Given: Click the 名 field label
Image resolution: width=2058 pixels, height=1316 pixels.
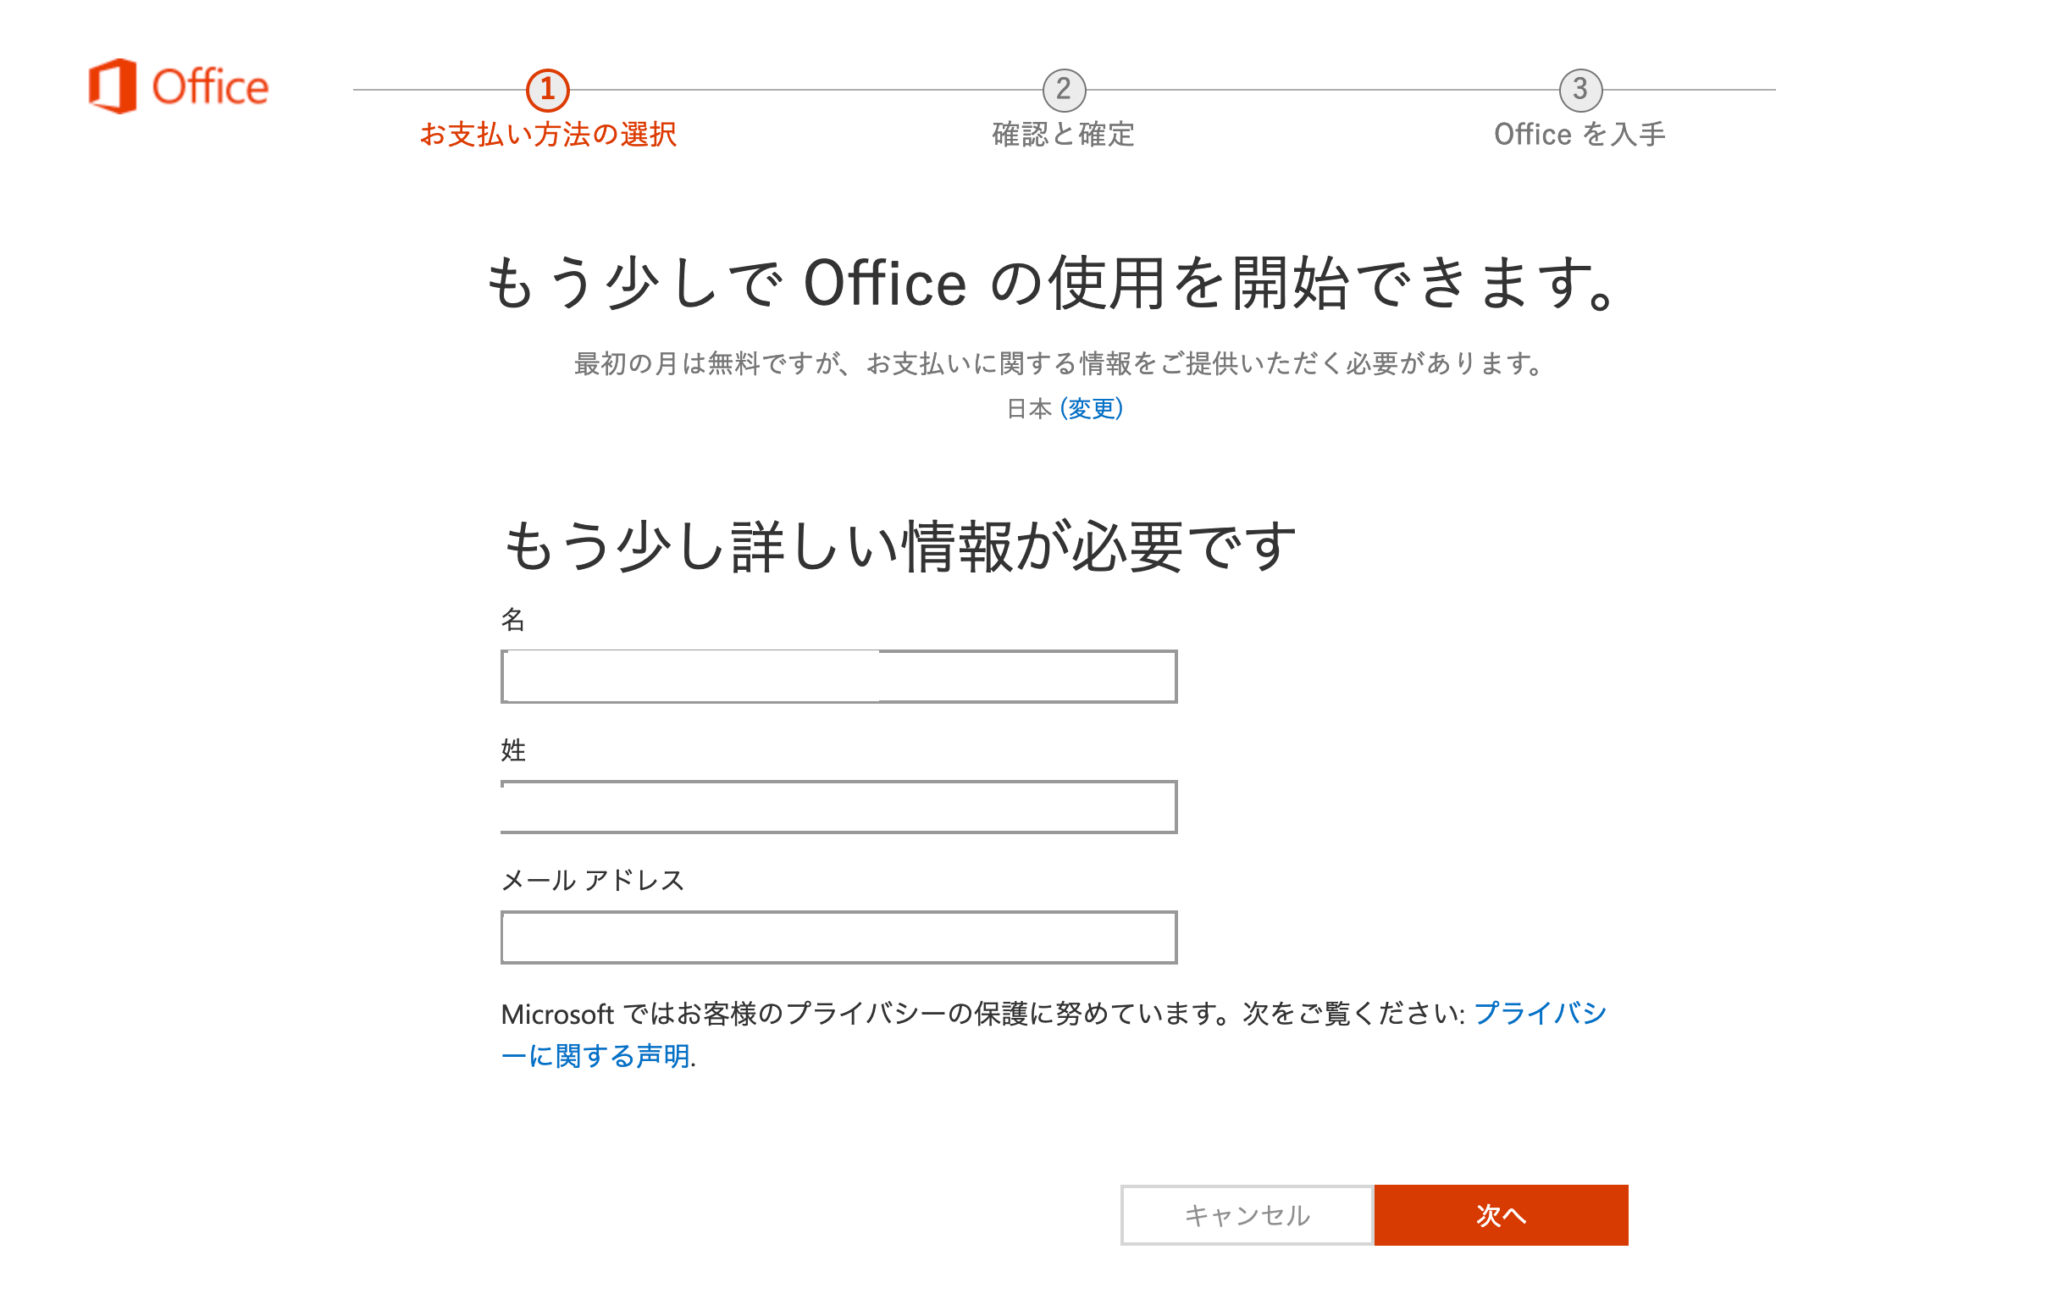Looking at the screenshot, I should (512, 620).
